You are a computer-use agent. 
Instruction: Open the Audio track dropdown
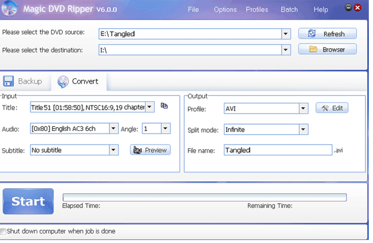click(114, 129)
